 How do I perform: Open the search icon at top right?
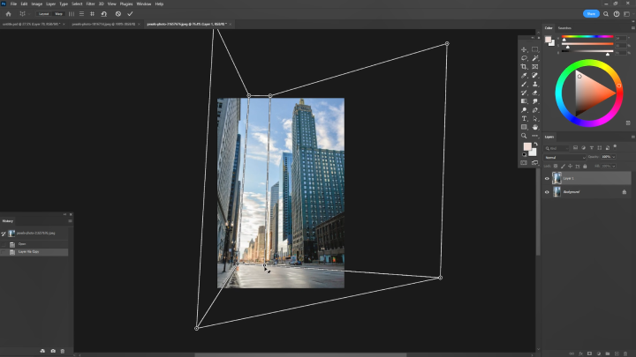[x=606, y=14]
